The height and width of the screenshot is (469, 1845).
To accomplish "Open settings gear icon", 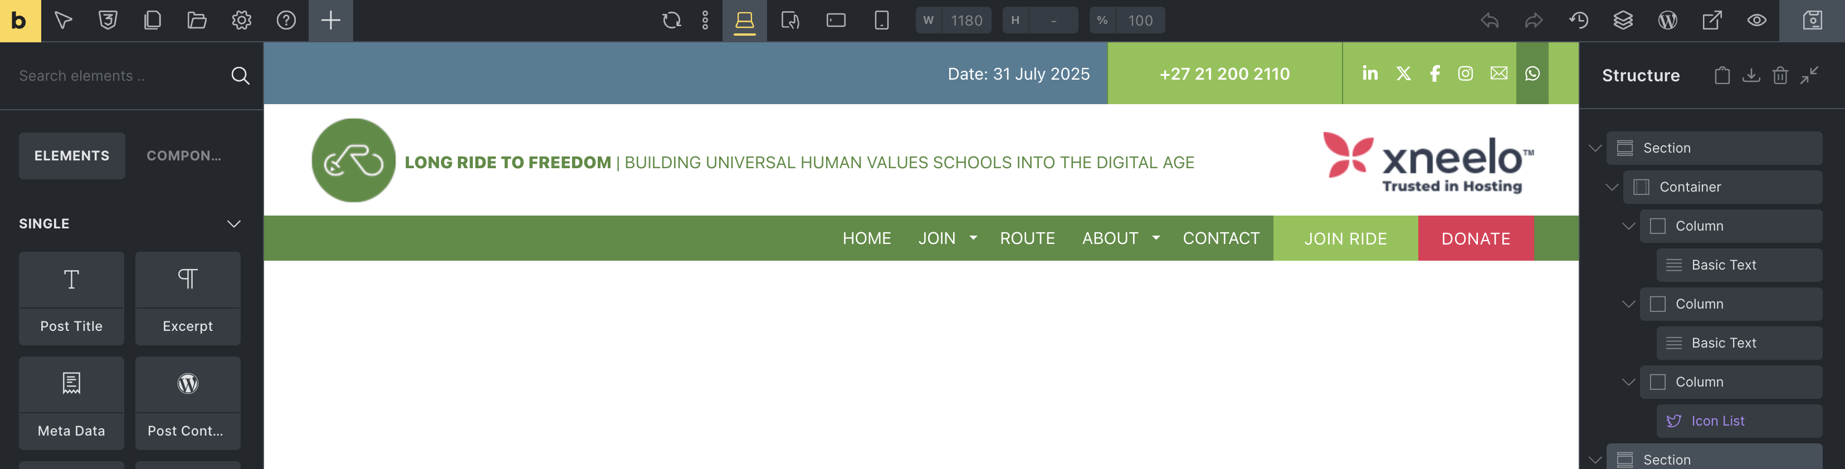I will point(241,21).
